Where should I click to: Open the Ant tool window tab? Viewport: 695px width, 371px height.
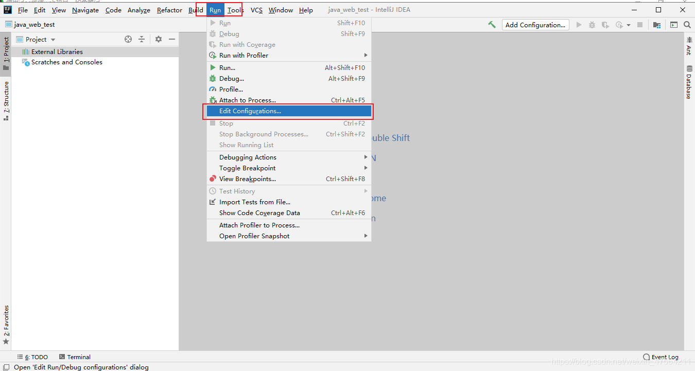click(689, 46)
